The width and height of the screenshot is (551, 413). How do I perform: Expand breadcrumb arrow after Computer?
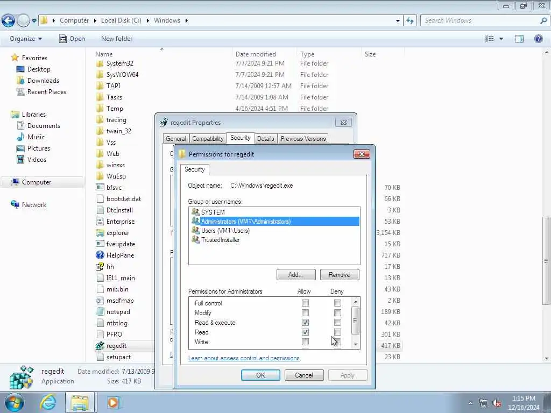[x=95, y=21]
